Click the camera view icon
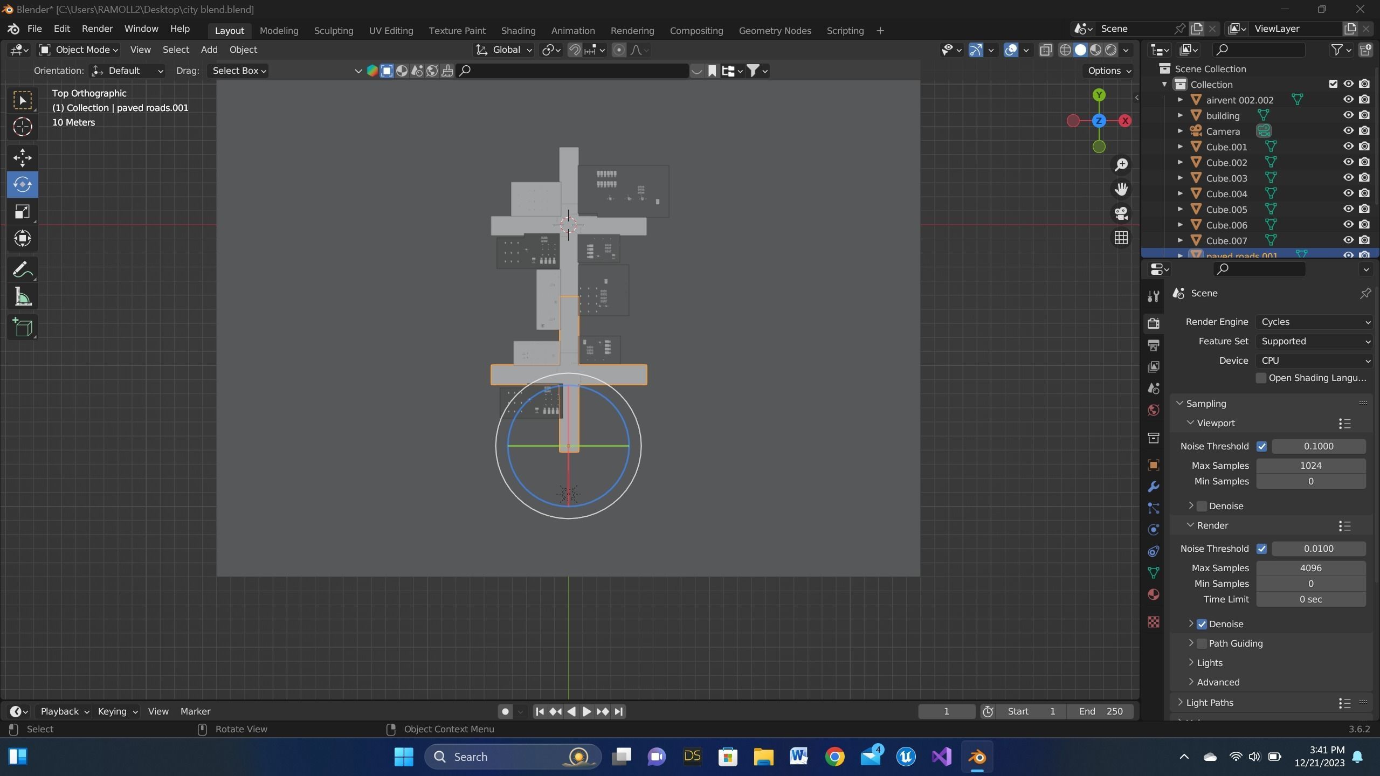The width and height of the screenshot is (1380, 776). [1121, 213]
